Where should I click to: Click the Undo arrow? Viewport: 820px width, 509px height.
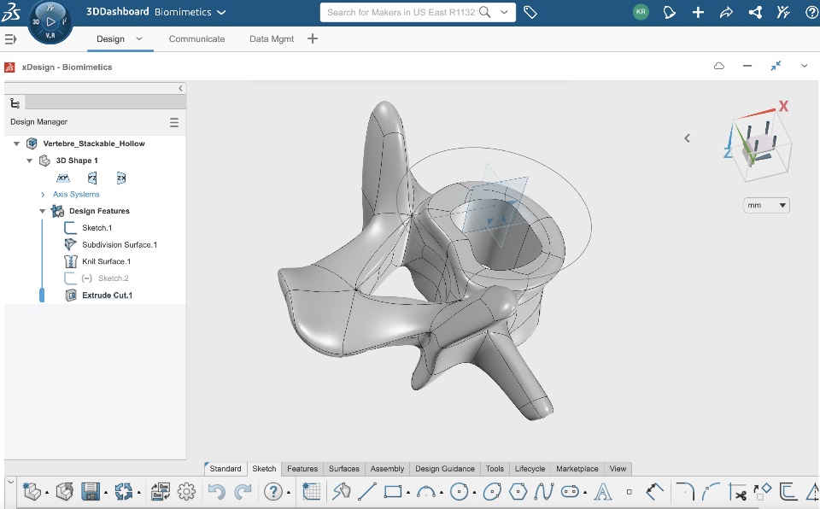[x=216, y=492]
